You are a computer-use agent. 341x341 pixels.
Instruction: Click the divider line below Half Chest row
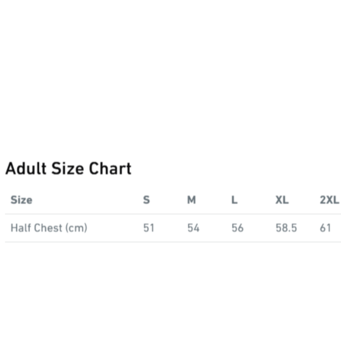coord(170,242)
